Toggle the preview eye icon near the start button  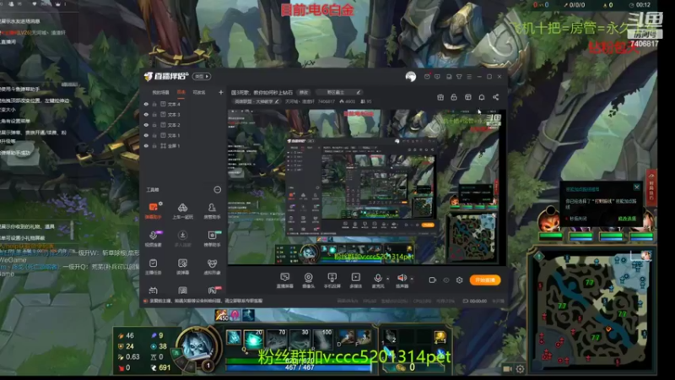[446, 280]
